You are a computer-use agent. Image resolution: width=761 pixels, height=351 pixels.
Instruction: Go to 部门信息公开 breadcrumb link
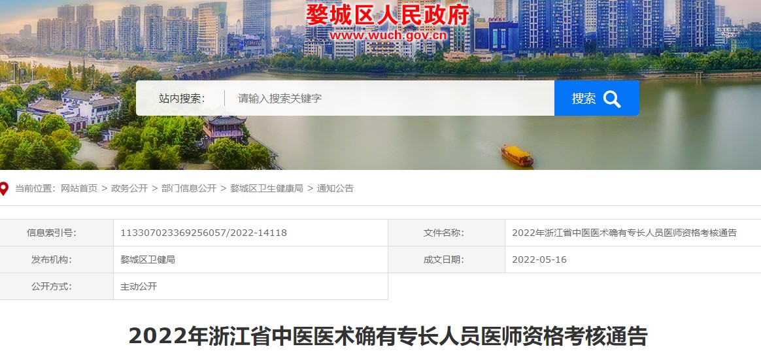[x=189, y=188]
